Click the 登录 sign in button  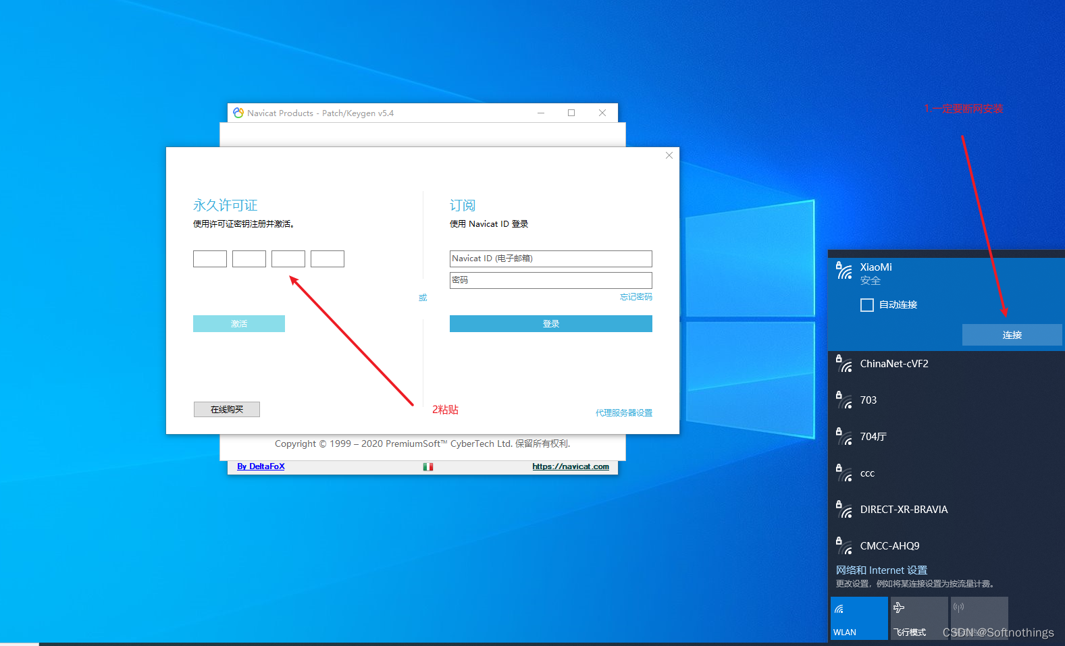(551, 324)
